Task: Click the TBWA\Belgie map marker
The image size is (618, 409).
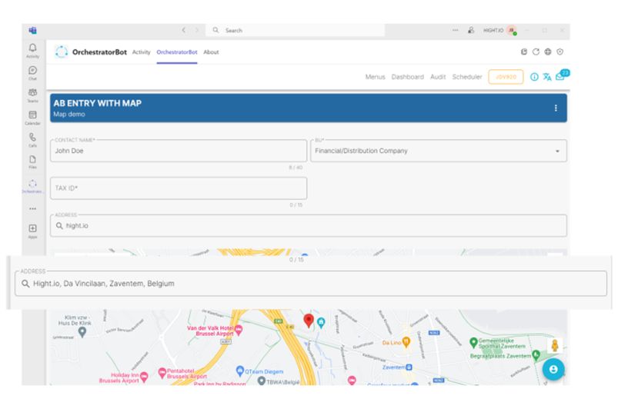Action: click(x=262, y=381)
